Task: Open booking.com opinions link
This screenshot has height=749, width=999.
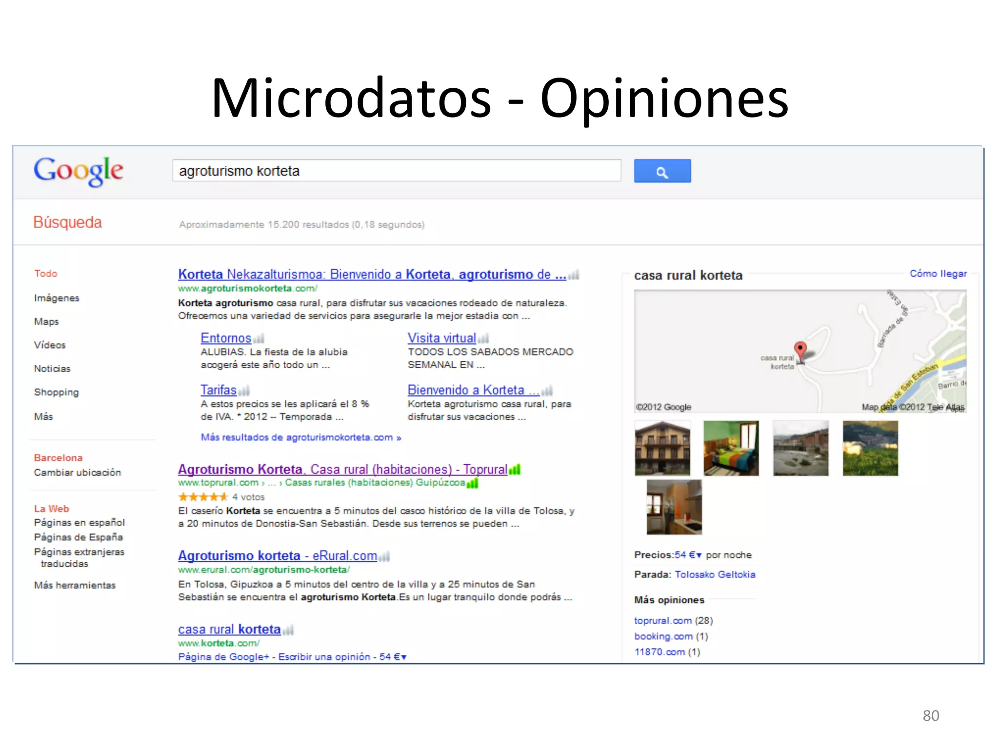Action: click(663, 636)
